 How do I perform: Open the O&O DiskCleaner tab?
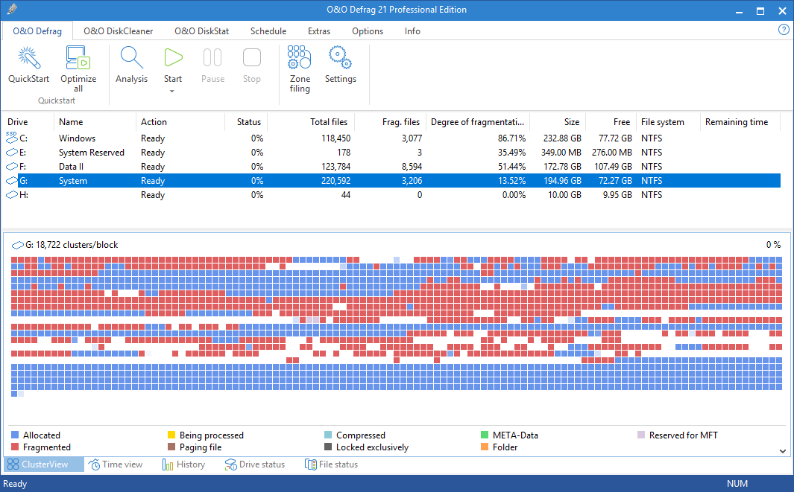click(118, 31)
